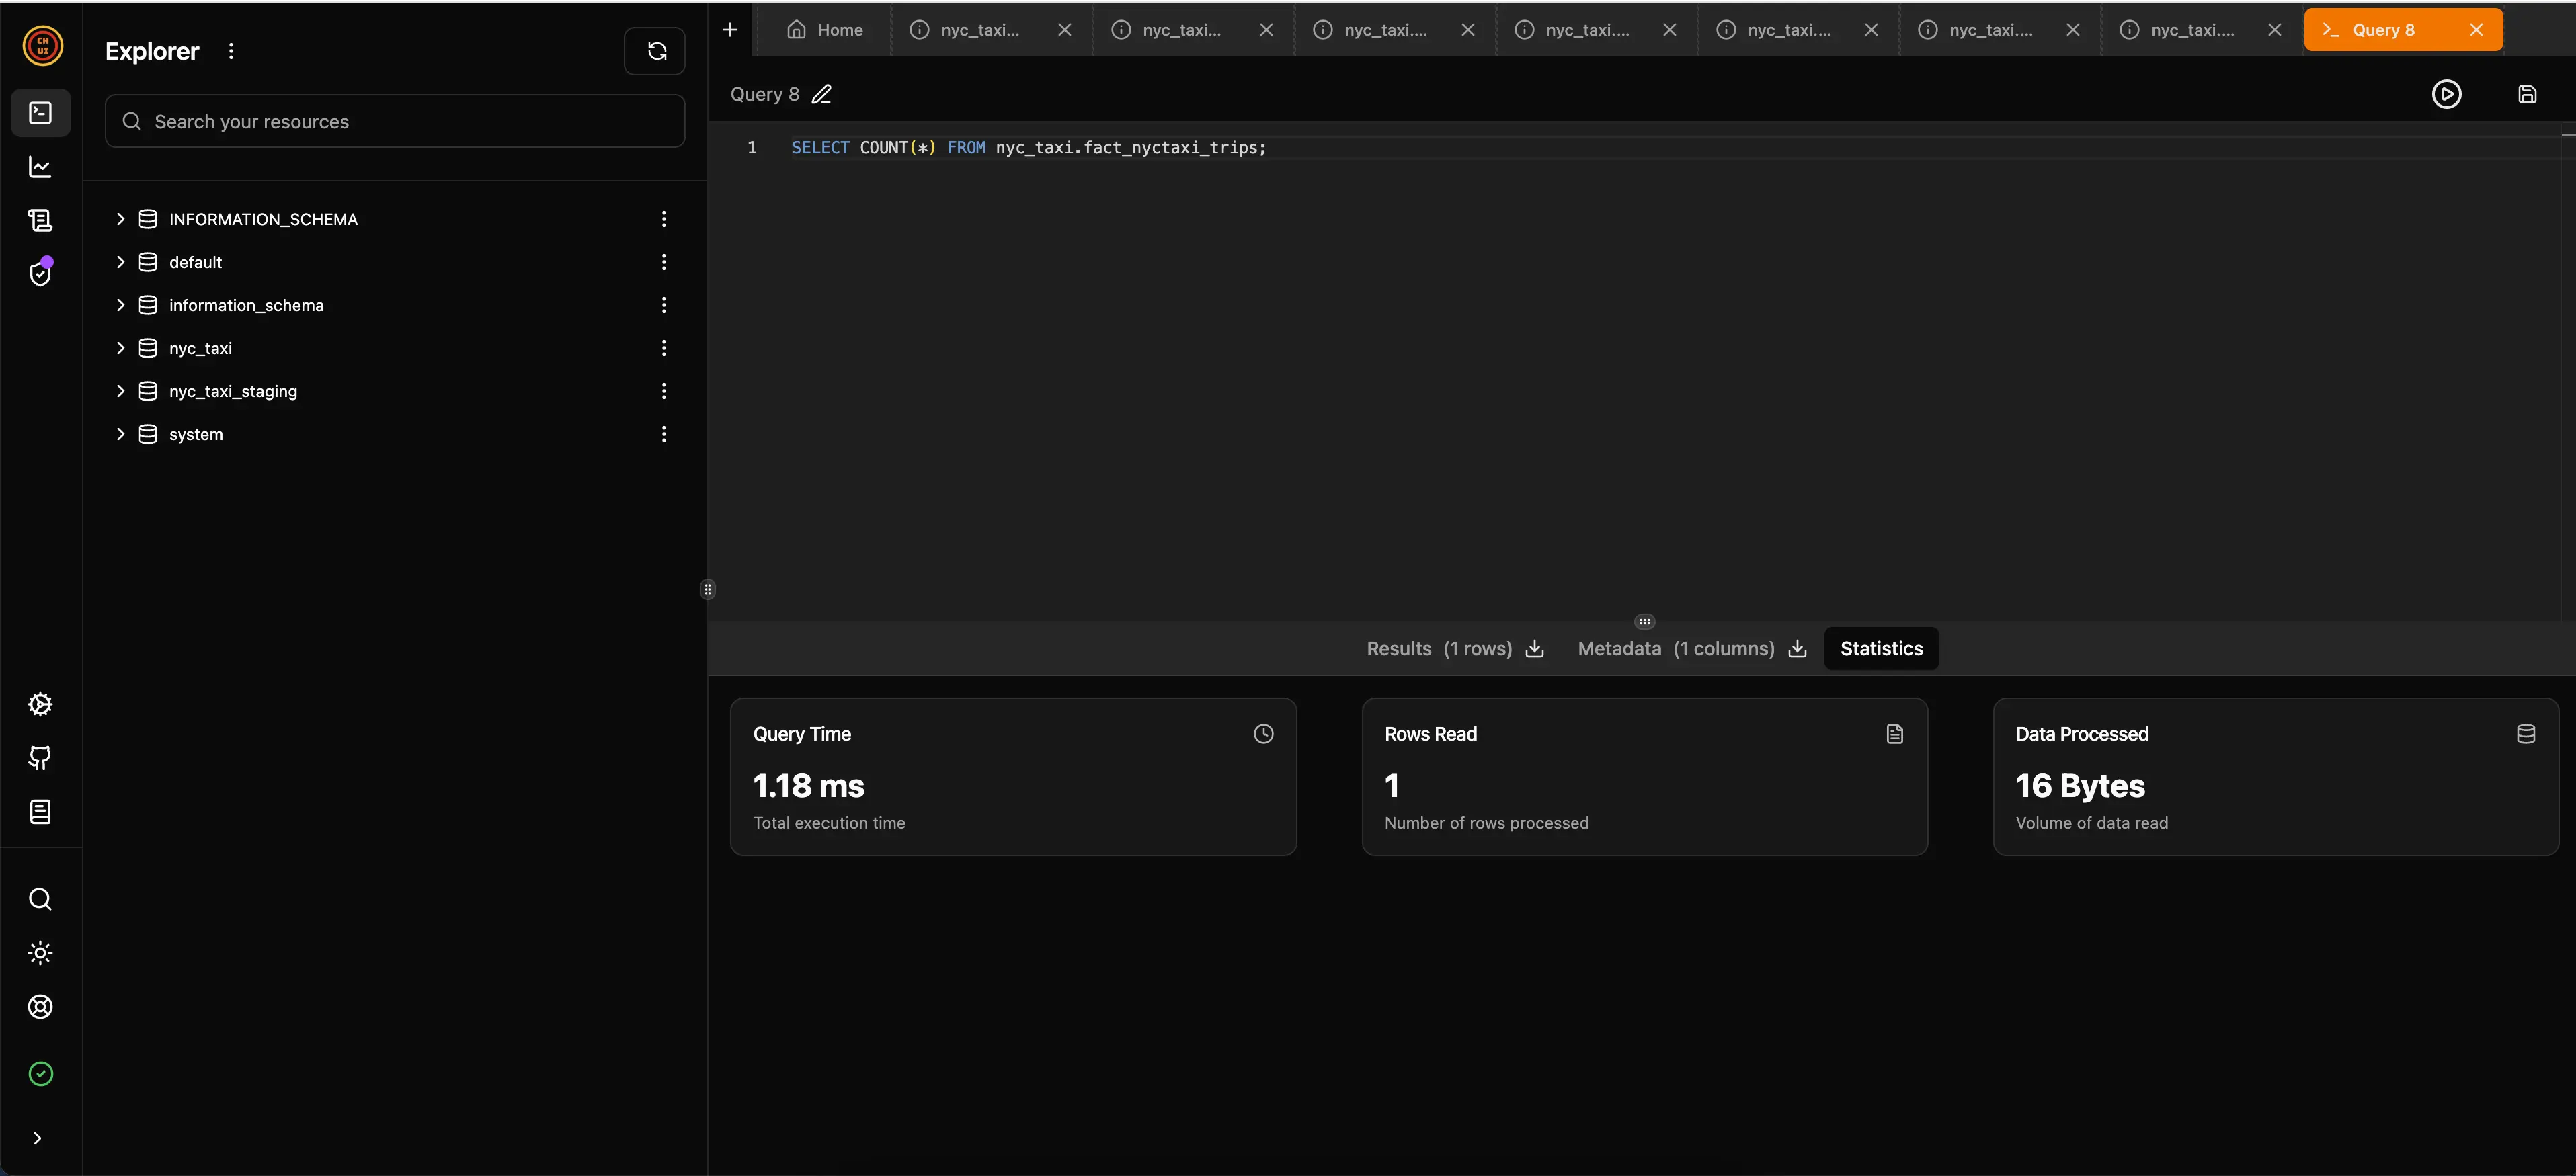Expand the system database node
Viewport: 2576px width, 1176px height.
120,434
